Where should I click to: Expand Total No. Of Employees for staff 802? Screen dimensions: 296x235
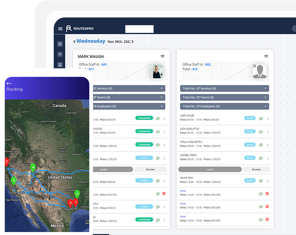(x=225, y=106)
